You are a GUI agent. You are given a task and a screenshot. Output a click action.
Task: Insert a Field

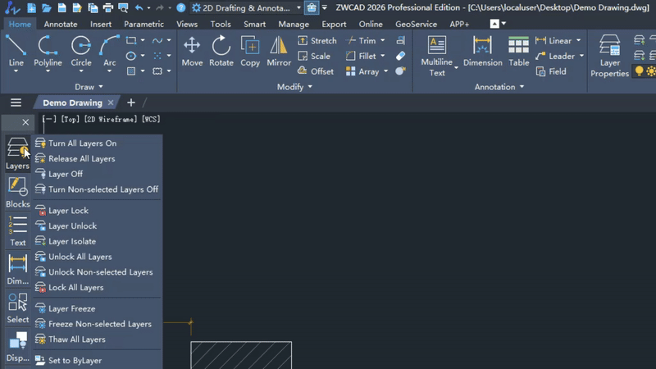(x=551, y=71)
